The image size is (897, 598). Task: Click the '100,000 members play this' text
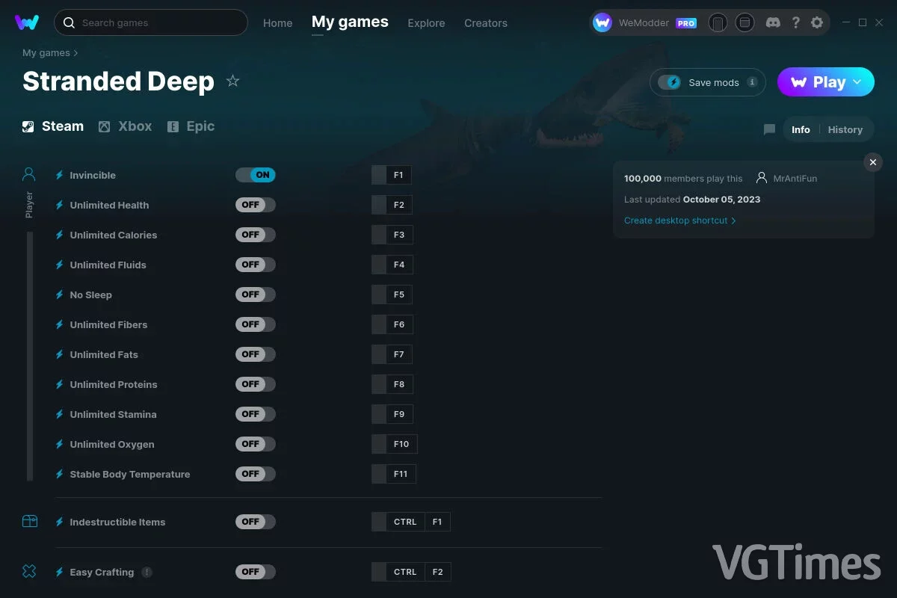pyautogui.click(x=683, y=179)
